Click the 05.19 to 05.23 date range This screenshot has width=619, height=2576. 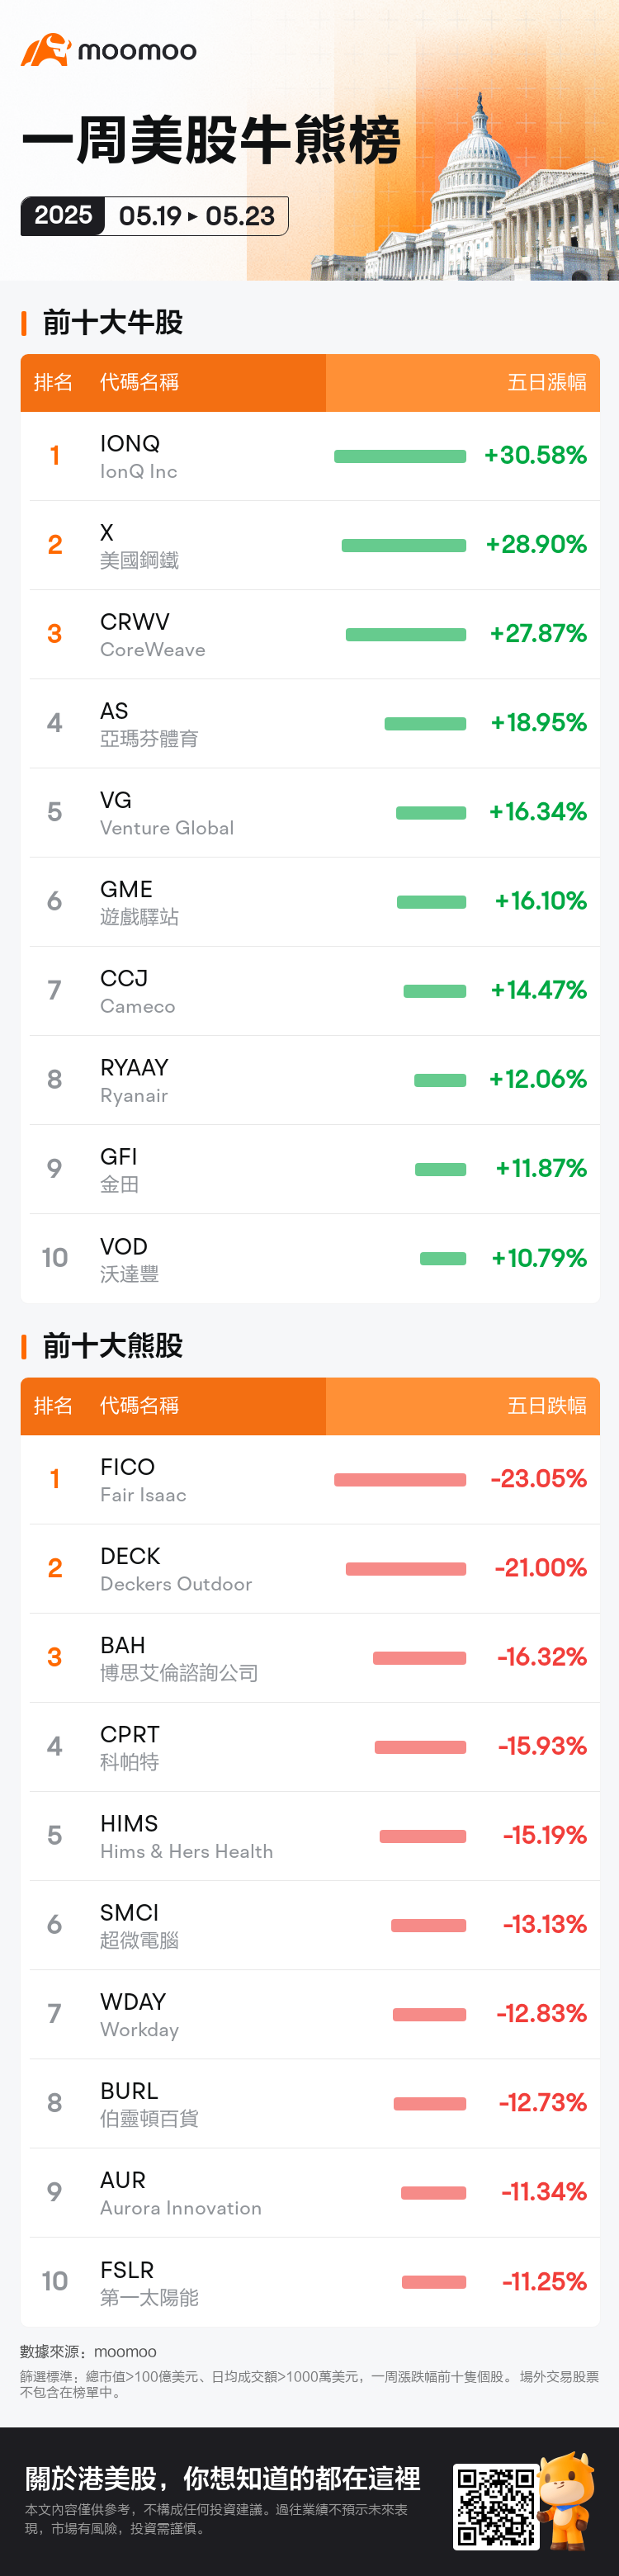[197, 216]
